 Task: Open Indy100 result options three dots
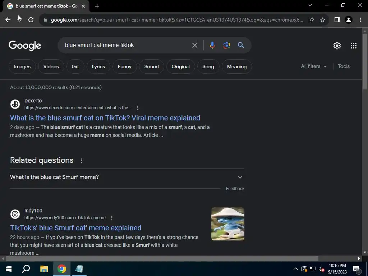[x=112, y=218]
